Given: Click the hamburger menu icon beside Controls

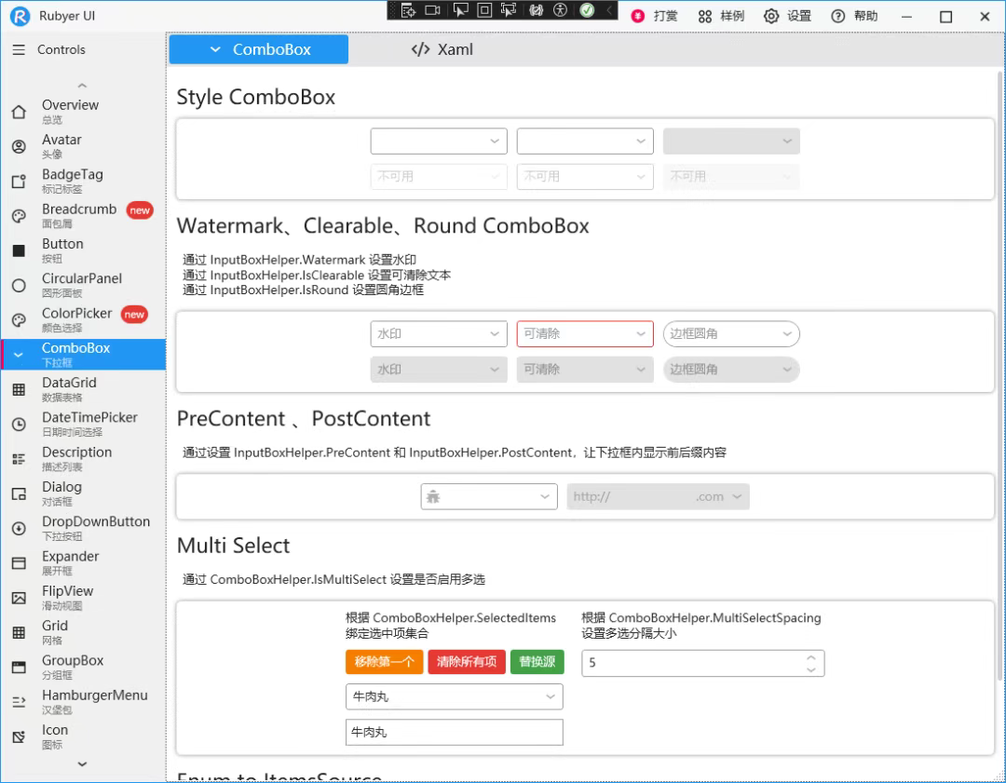Looking at the screenshot, I should click(x=19, y=49).
